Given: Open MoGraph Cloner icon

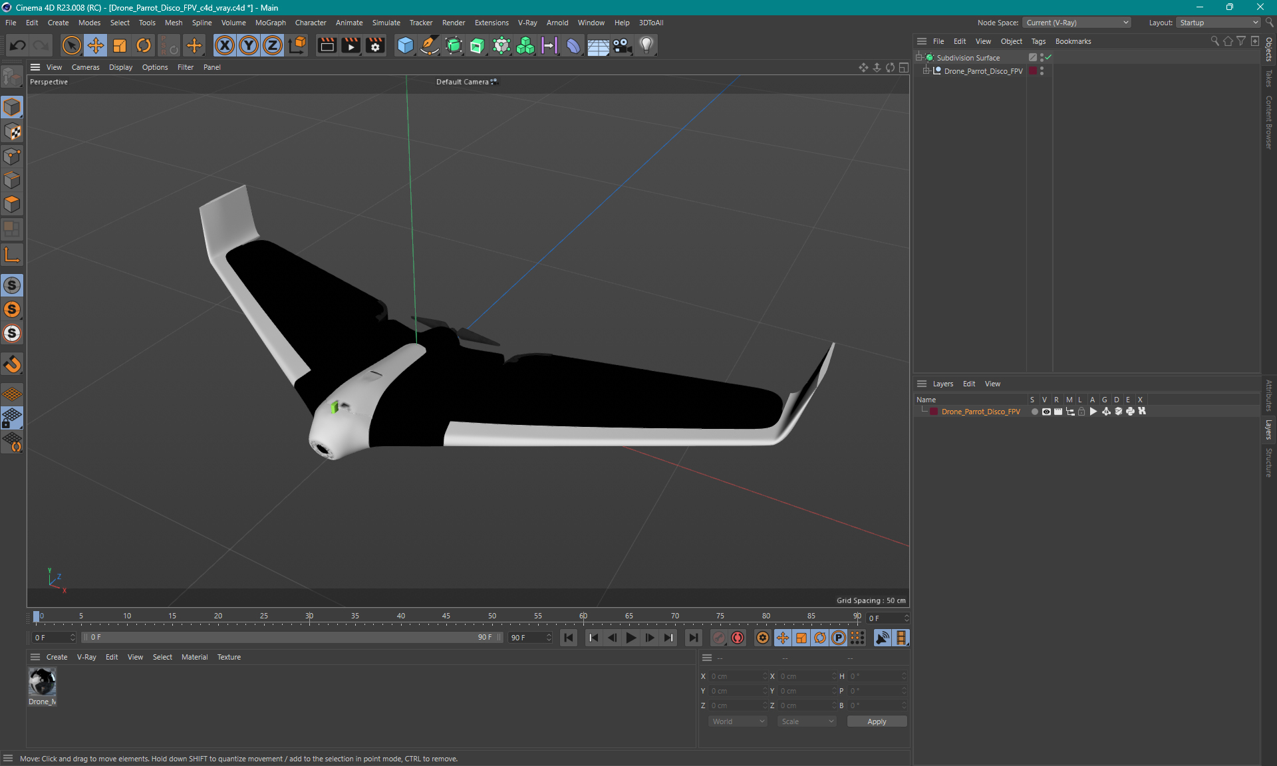Looking at the screenshot, I should point(525,45).
